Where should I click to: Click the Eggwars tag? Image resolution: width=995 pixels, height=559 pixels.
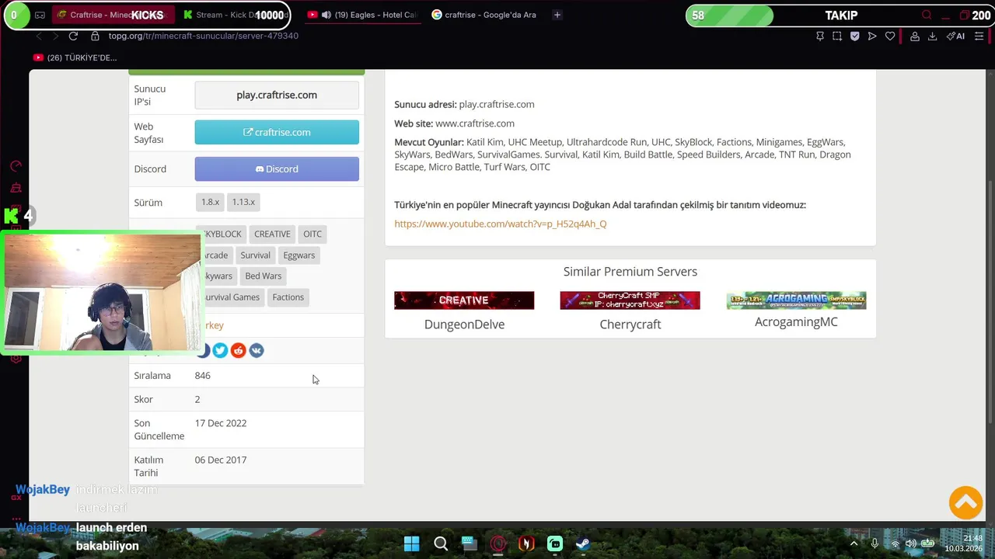(299, 255)
